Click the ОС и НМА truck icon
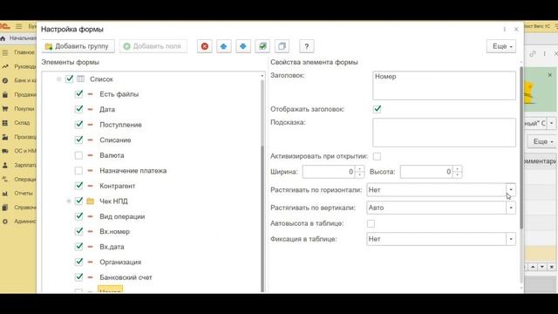558x314 pixels. click(x=5, y=151)
